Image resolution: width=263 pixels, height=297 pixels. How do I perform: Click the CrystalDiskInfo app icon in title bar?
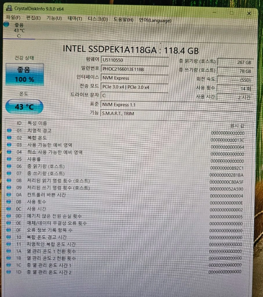pyautogui.click(x=9, y=8)
